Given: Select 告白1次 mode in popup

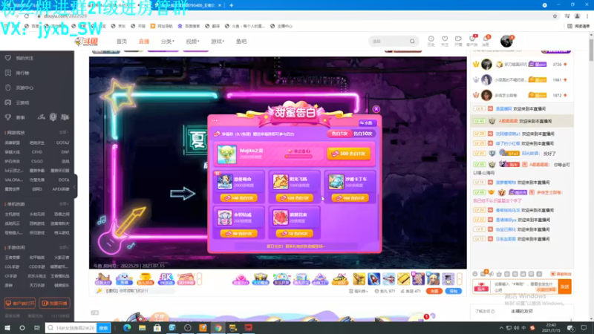Looking at the screenshot, I should tap(339, 134).
